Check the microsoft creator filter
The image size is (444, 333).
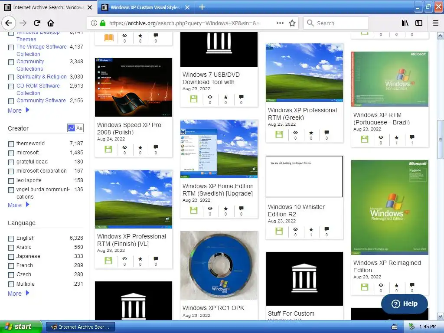click(11, 153)
